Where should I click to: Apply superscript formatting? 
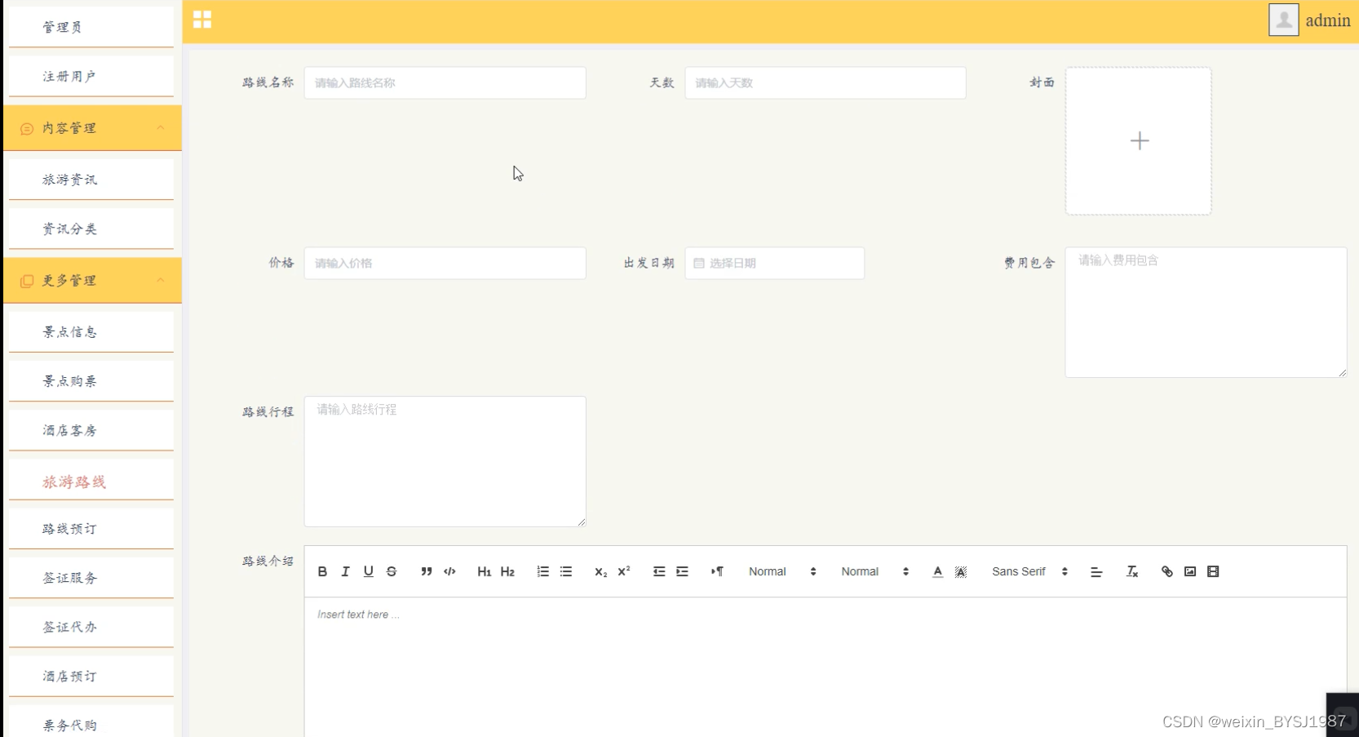624,571
